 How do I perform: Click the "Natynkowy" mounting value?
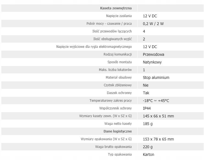click(152, 62)
